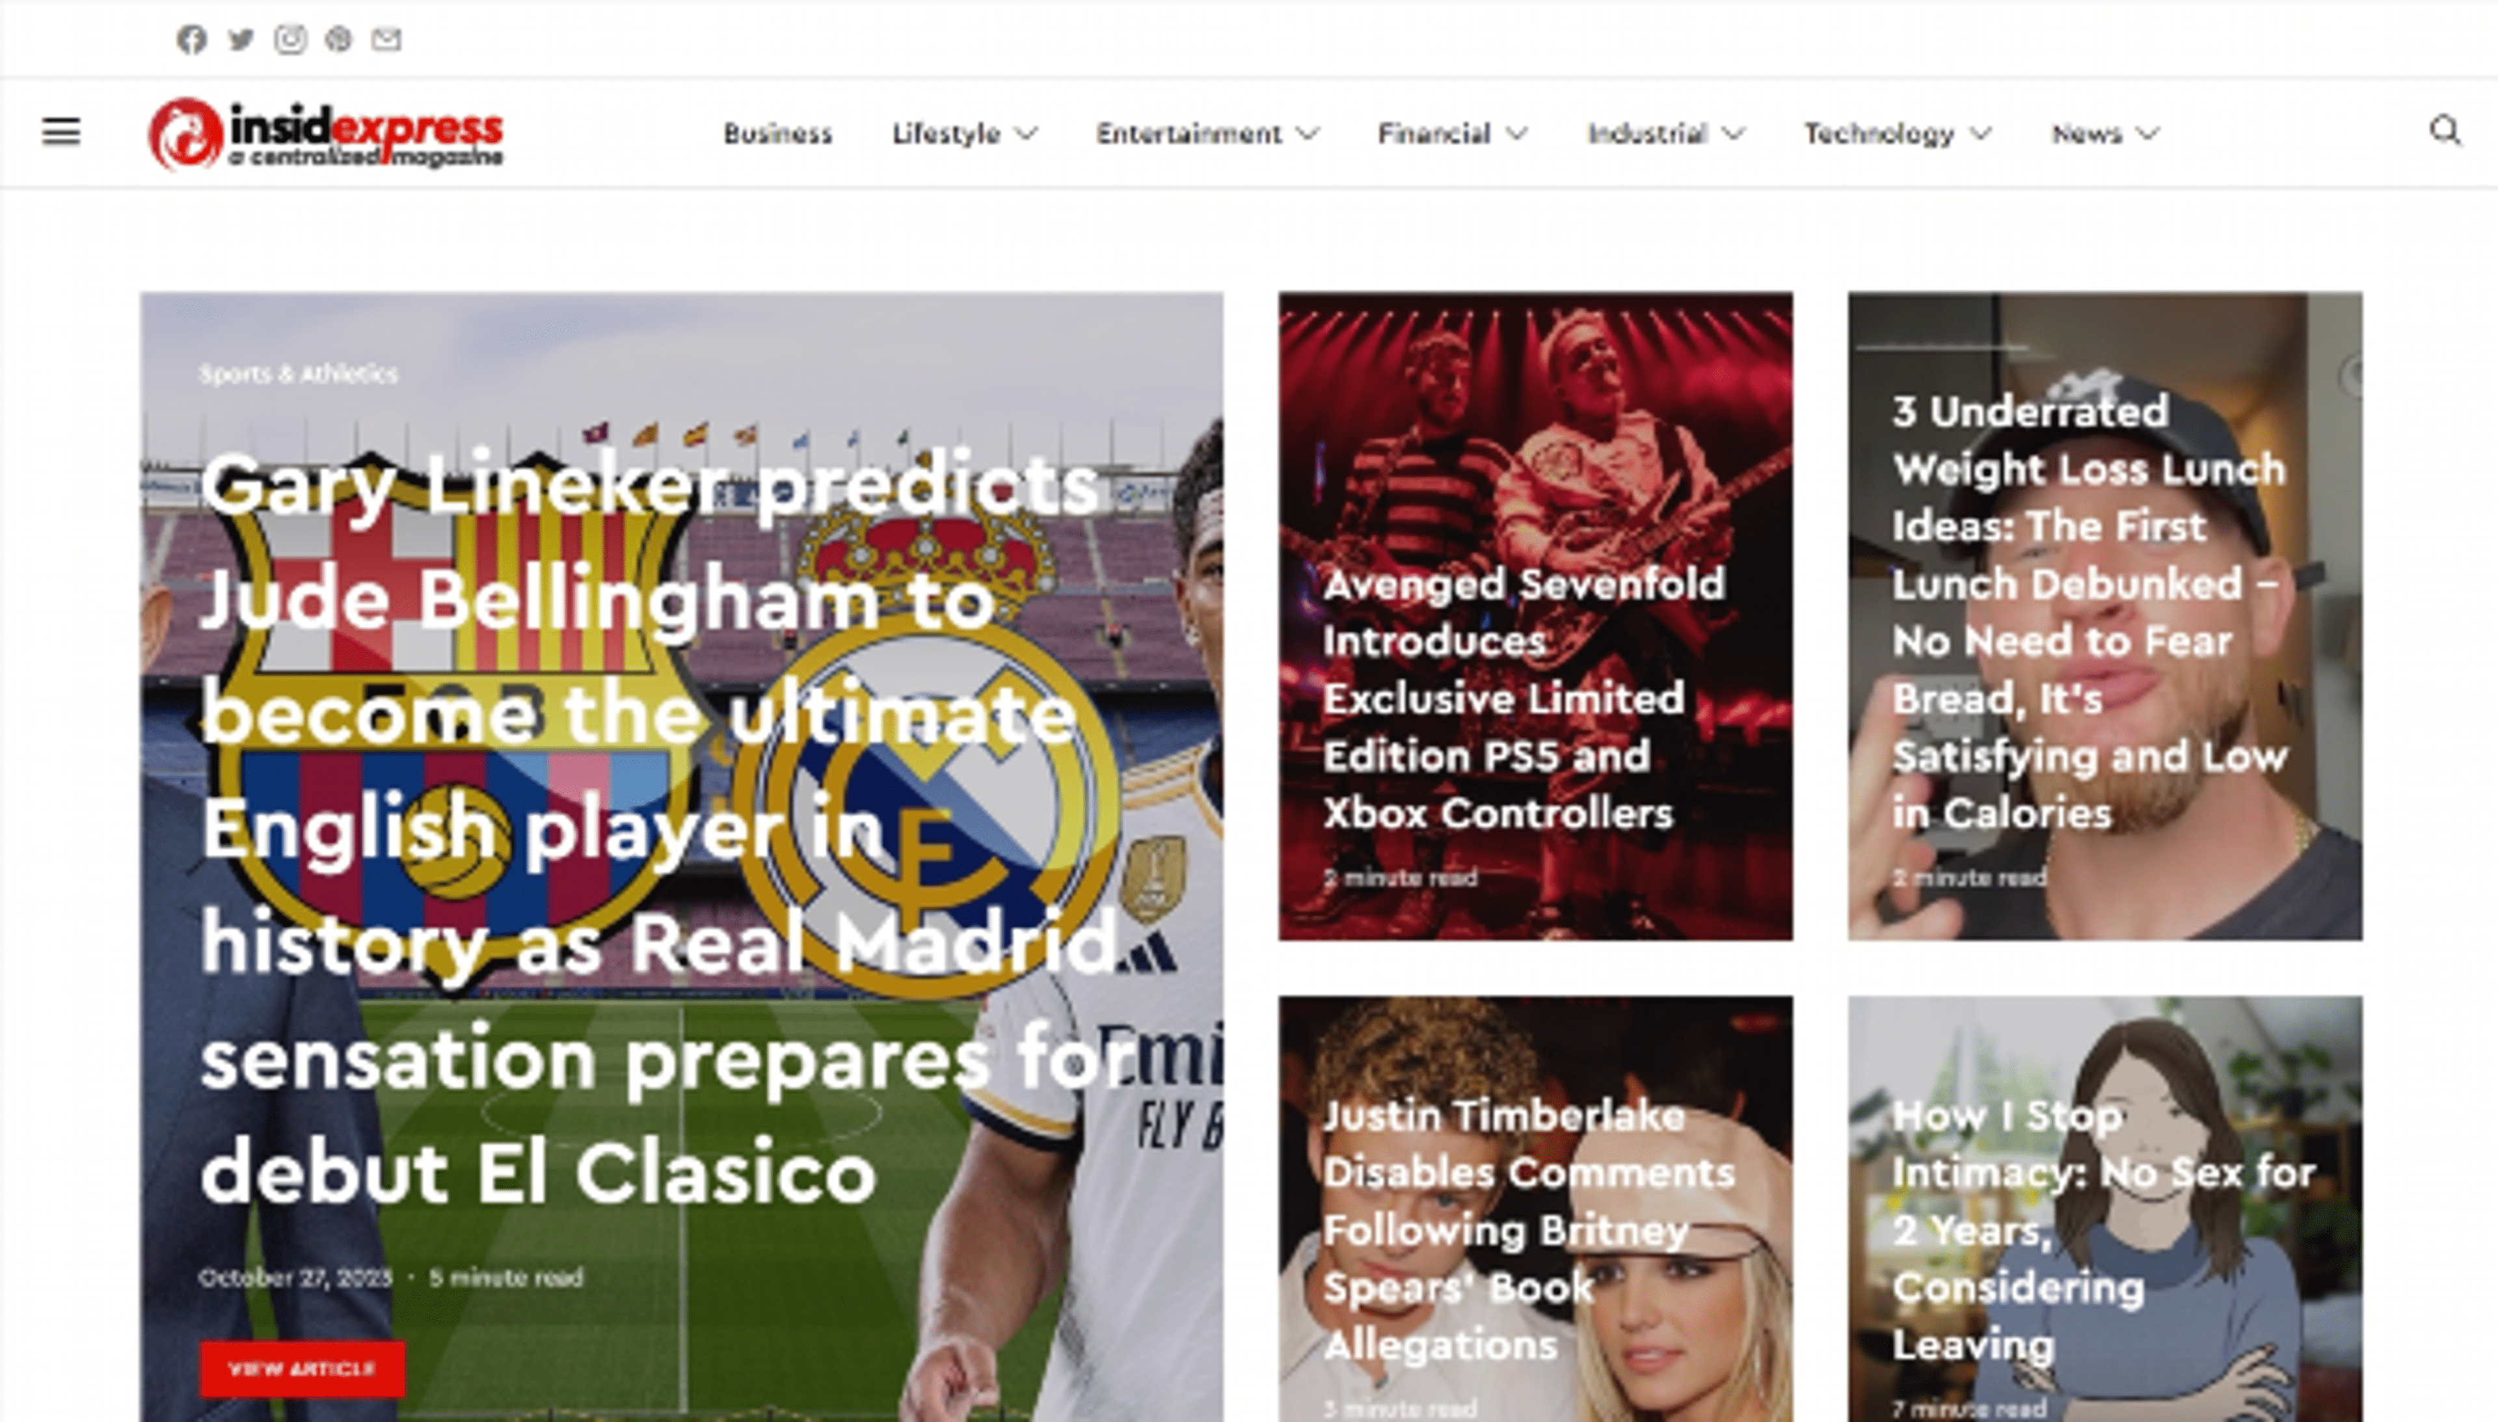Expand the Lifestyle dropdown menu
The width and height of the screenshot is (2498, 1422).
pyautogui.click(x=964, y=133)
